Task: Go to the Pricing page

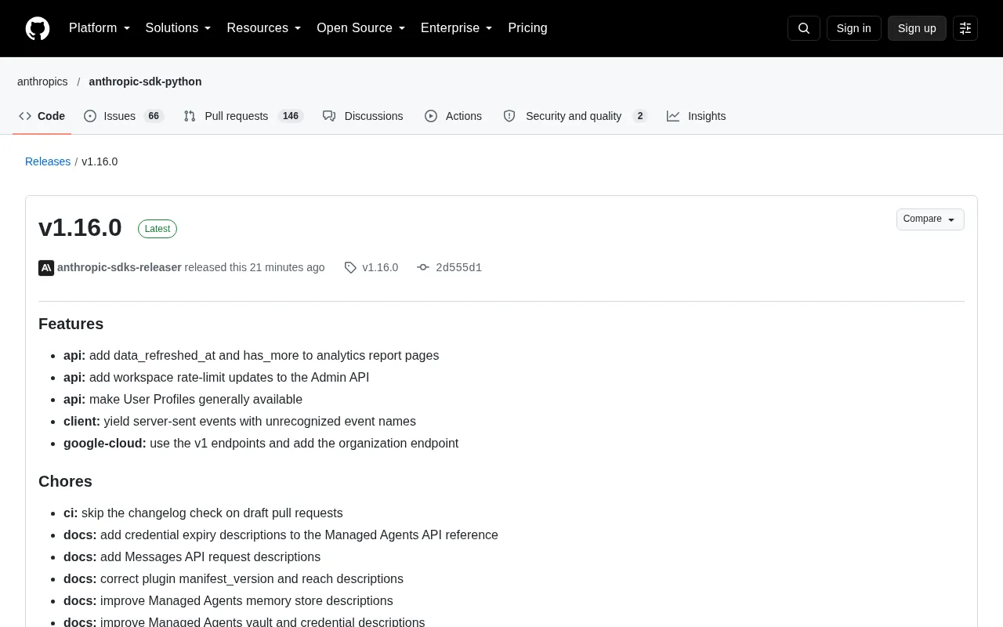Action: point(527,28)
